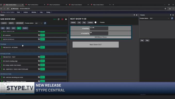Click the Continue button
This screenshot has height=99, width=175.
pos(90,22)
